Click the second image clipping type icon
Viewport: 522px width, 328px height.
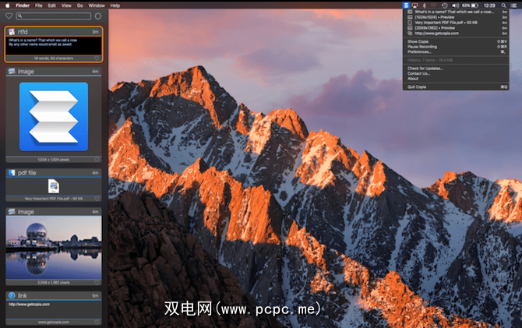12,211
